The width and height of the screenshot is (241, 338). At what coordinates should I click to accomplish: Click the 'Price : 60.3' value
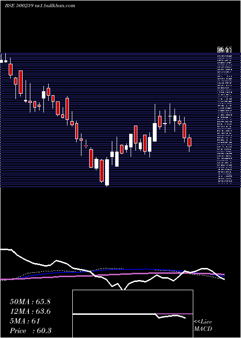(x=30, y=331)
